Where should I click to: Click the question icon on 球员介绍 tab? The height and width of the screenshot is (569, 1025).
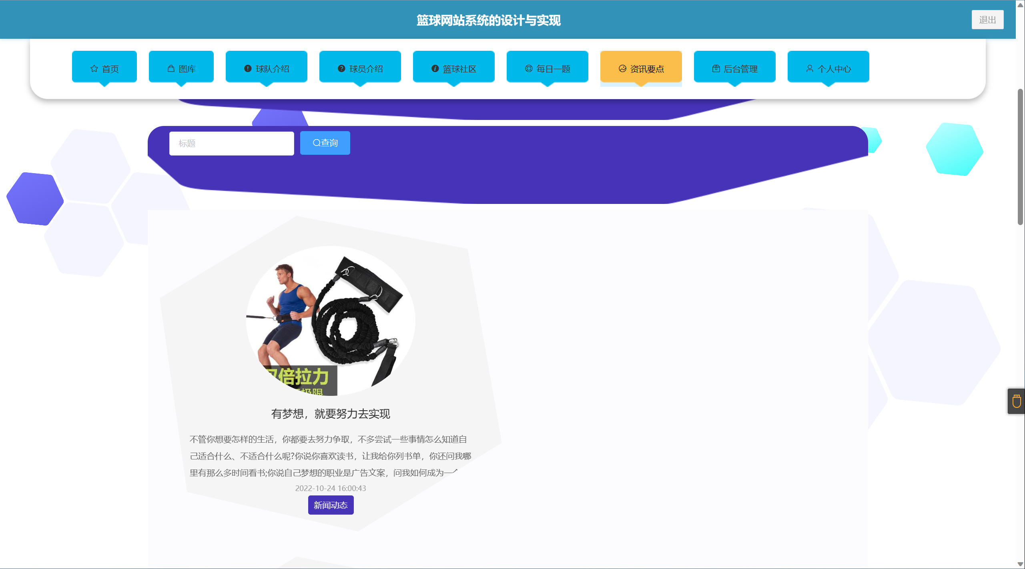tap(341, 68)
